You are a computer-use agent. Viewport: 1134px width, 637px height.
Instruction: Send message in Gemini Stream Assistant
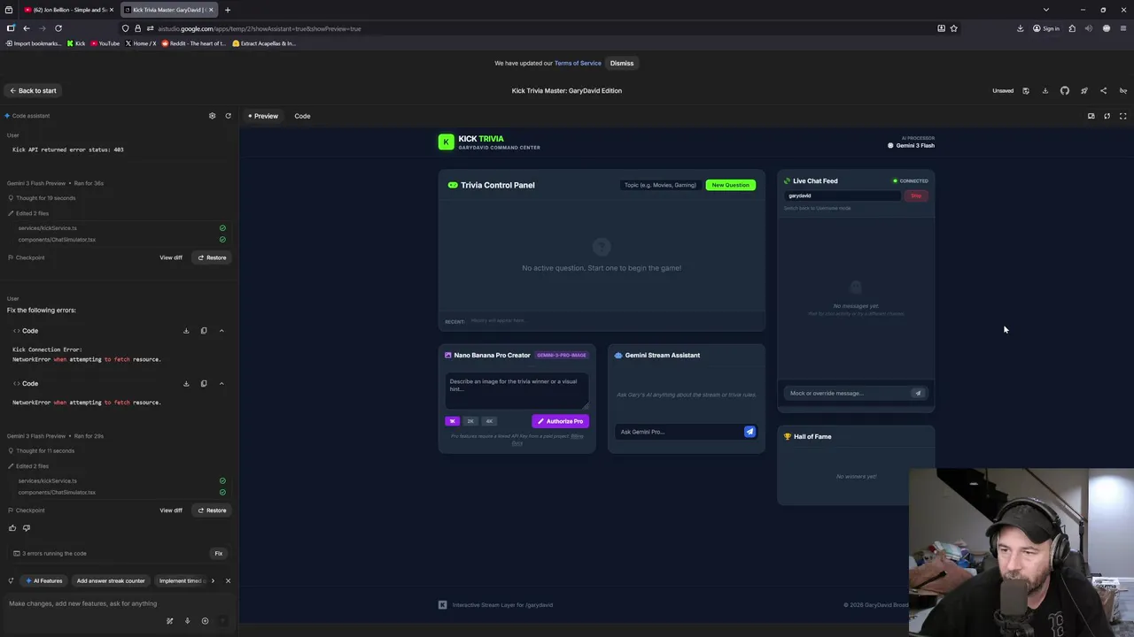750,432
